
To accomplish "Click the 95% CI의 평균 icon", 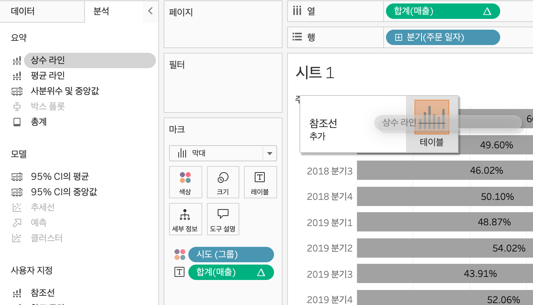I will click(17, 177).
